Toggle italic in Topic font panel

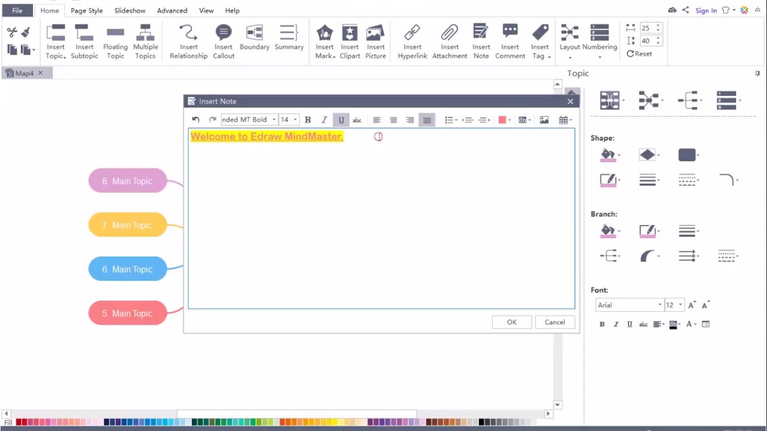tap(616, 324)
